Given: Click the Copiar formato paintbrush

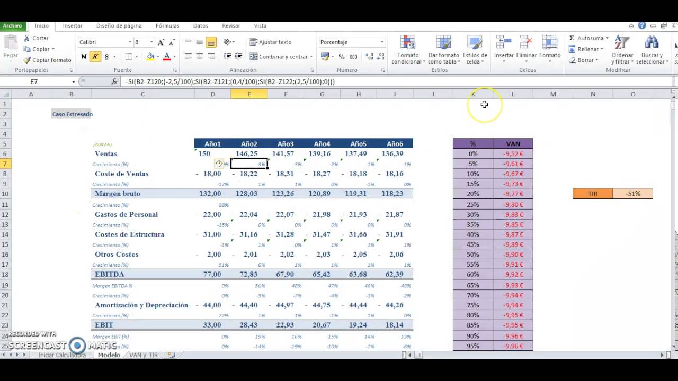Looking at the screenshot, I should [x=27, y=60].
